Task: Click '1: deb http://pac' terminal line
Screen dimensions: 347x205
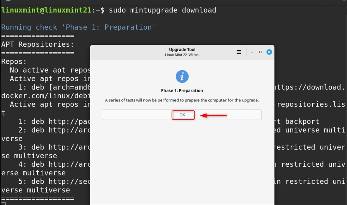Action: [x=54, y=122]
